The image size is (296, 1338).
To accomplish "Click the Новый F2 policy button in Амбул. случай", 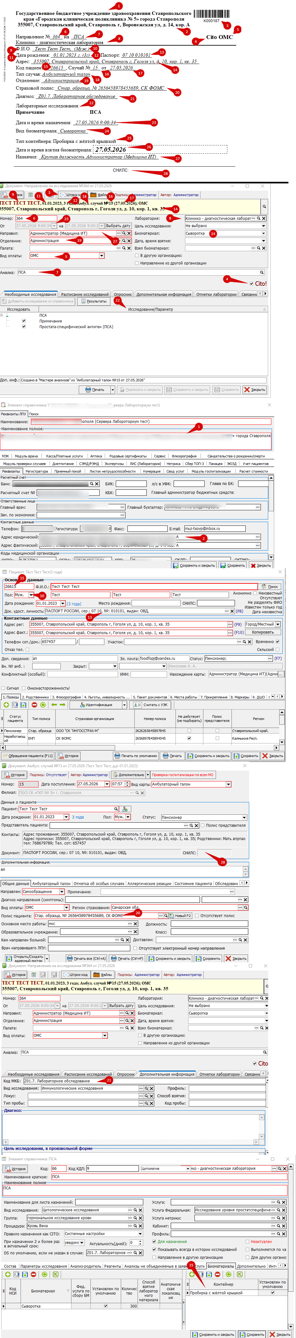I will tap(180, 916).
